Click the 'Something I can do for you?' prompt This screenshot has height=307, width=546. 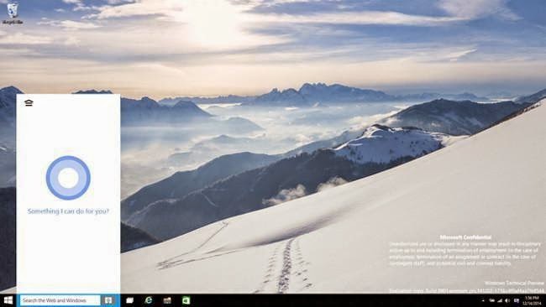click(x=68, y=211)
